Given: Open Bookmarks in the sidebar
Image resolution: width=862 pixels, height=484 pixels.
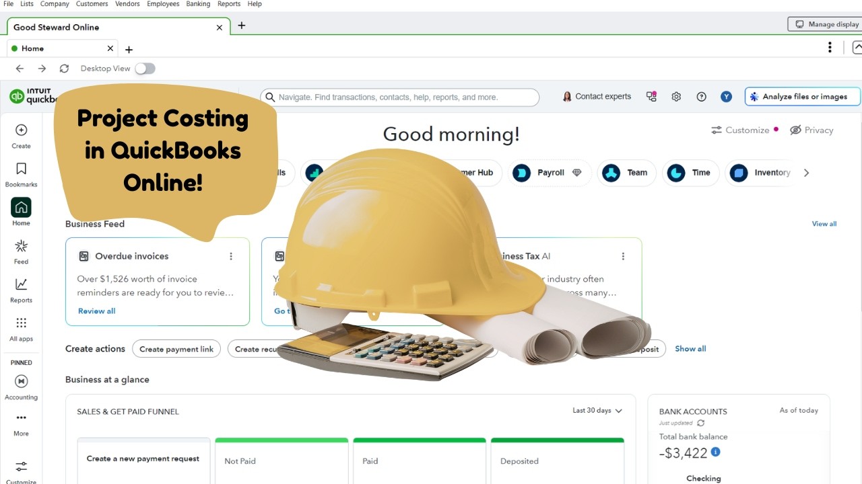Looking at the screenshot, I should [21, 175].
